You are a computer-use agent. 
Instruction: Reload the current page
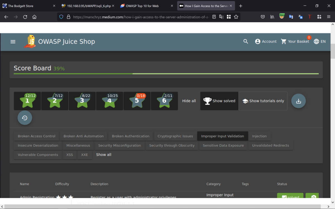[25, 17]
